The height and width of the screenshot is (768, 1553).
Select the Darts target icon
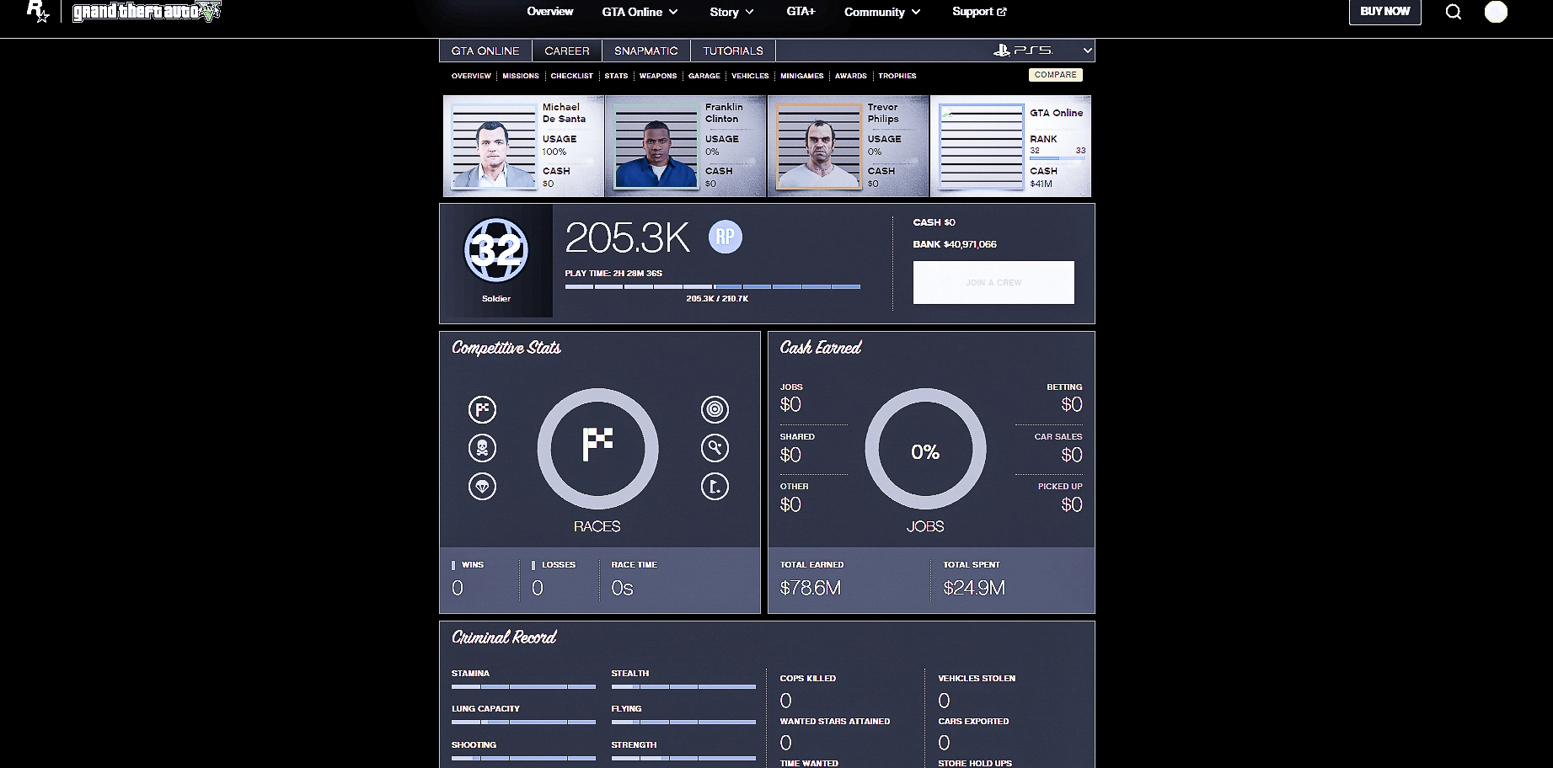[x=715, y=410]
